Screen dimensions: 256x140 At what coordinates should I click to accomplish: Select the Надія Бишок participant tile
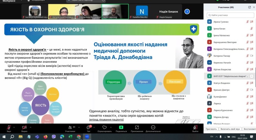pyautogui.click(x=169, y=12)
